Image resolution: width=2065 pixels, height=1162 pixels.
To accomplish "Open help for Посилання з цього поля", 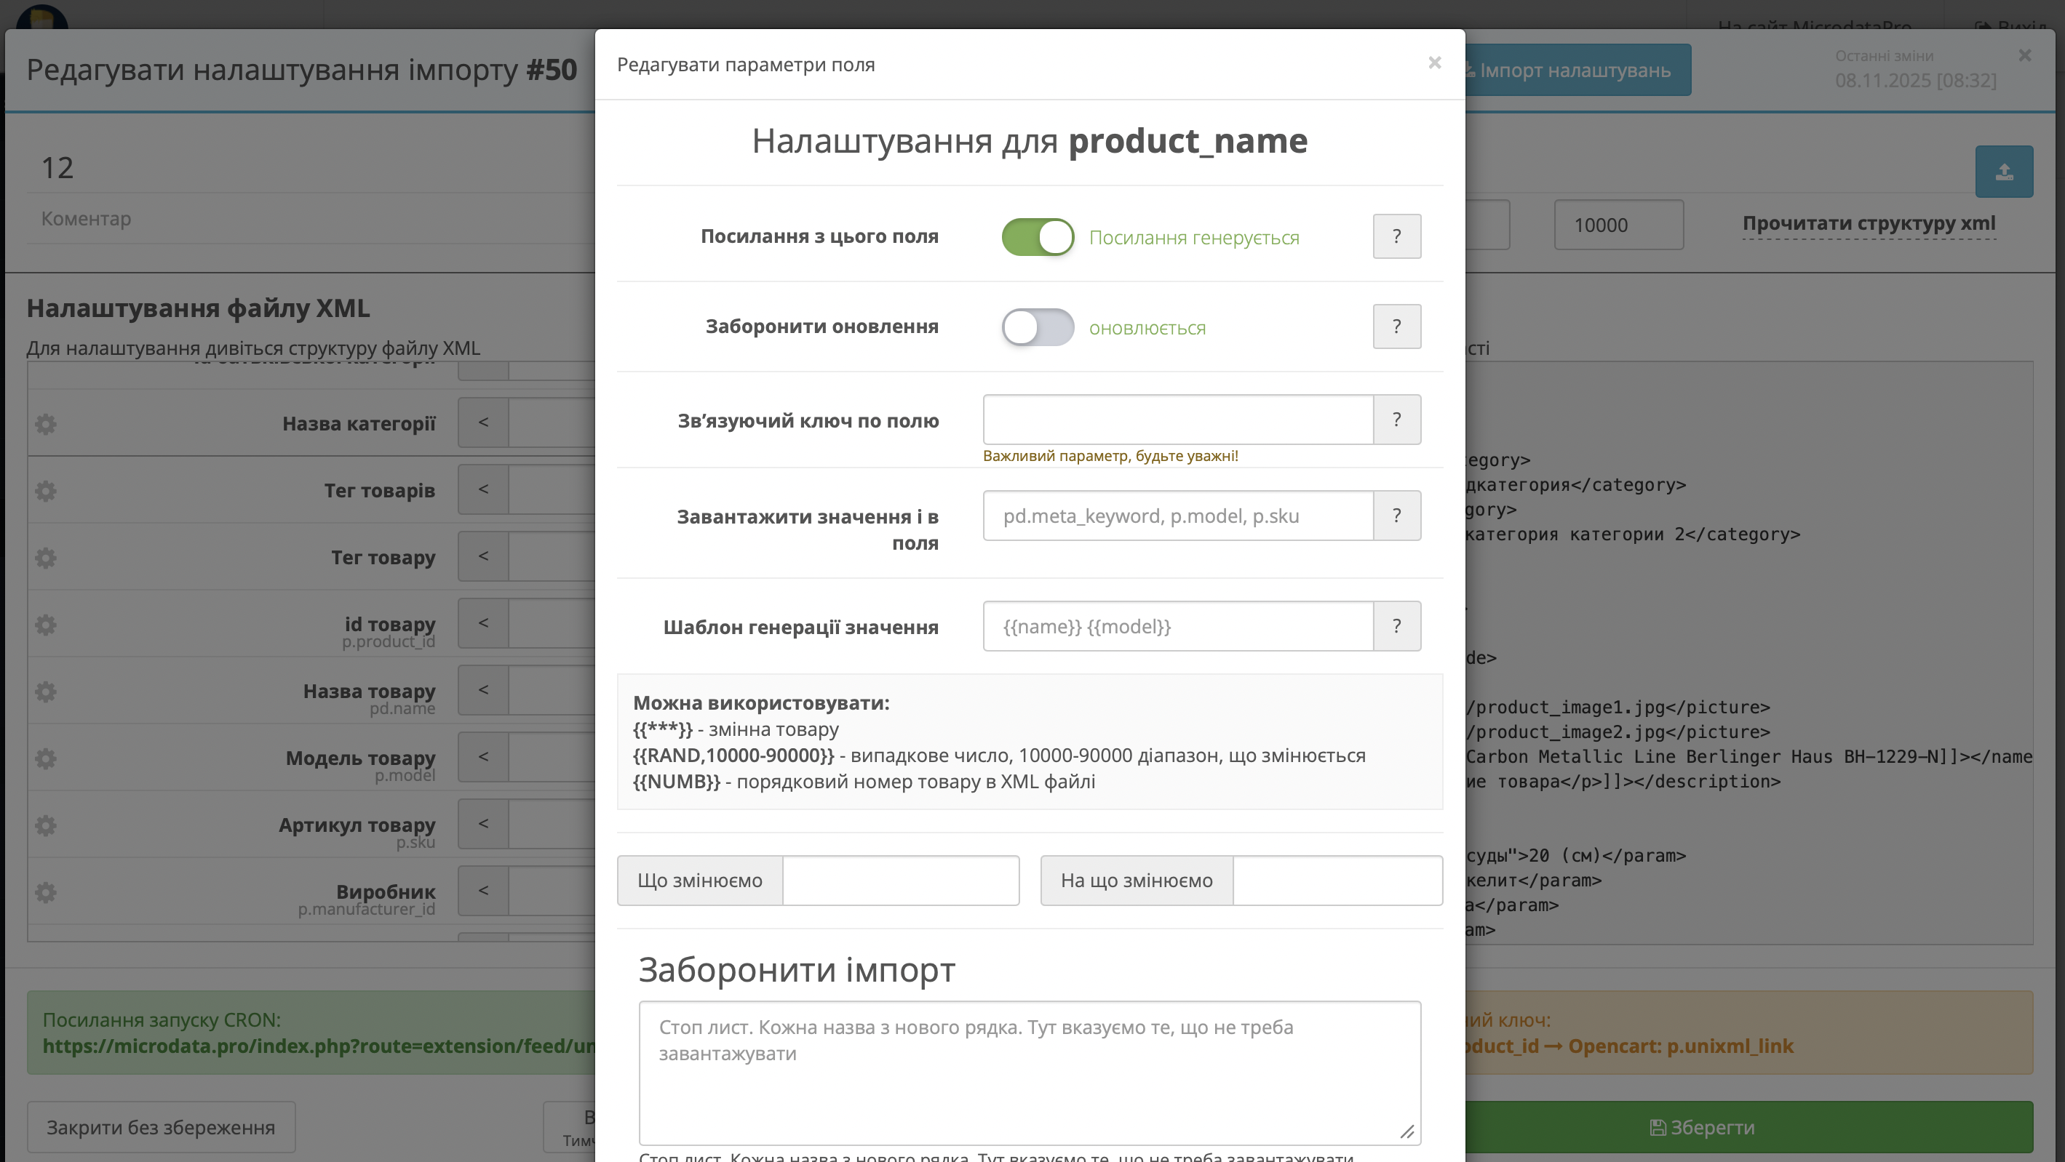I will click(x=1396, y=236).
